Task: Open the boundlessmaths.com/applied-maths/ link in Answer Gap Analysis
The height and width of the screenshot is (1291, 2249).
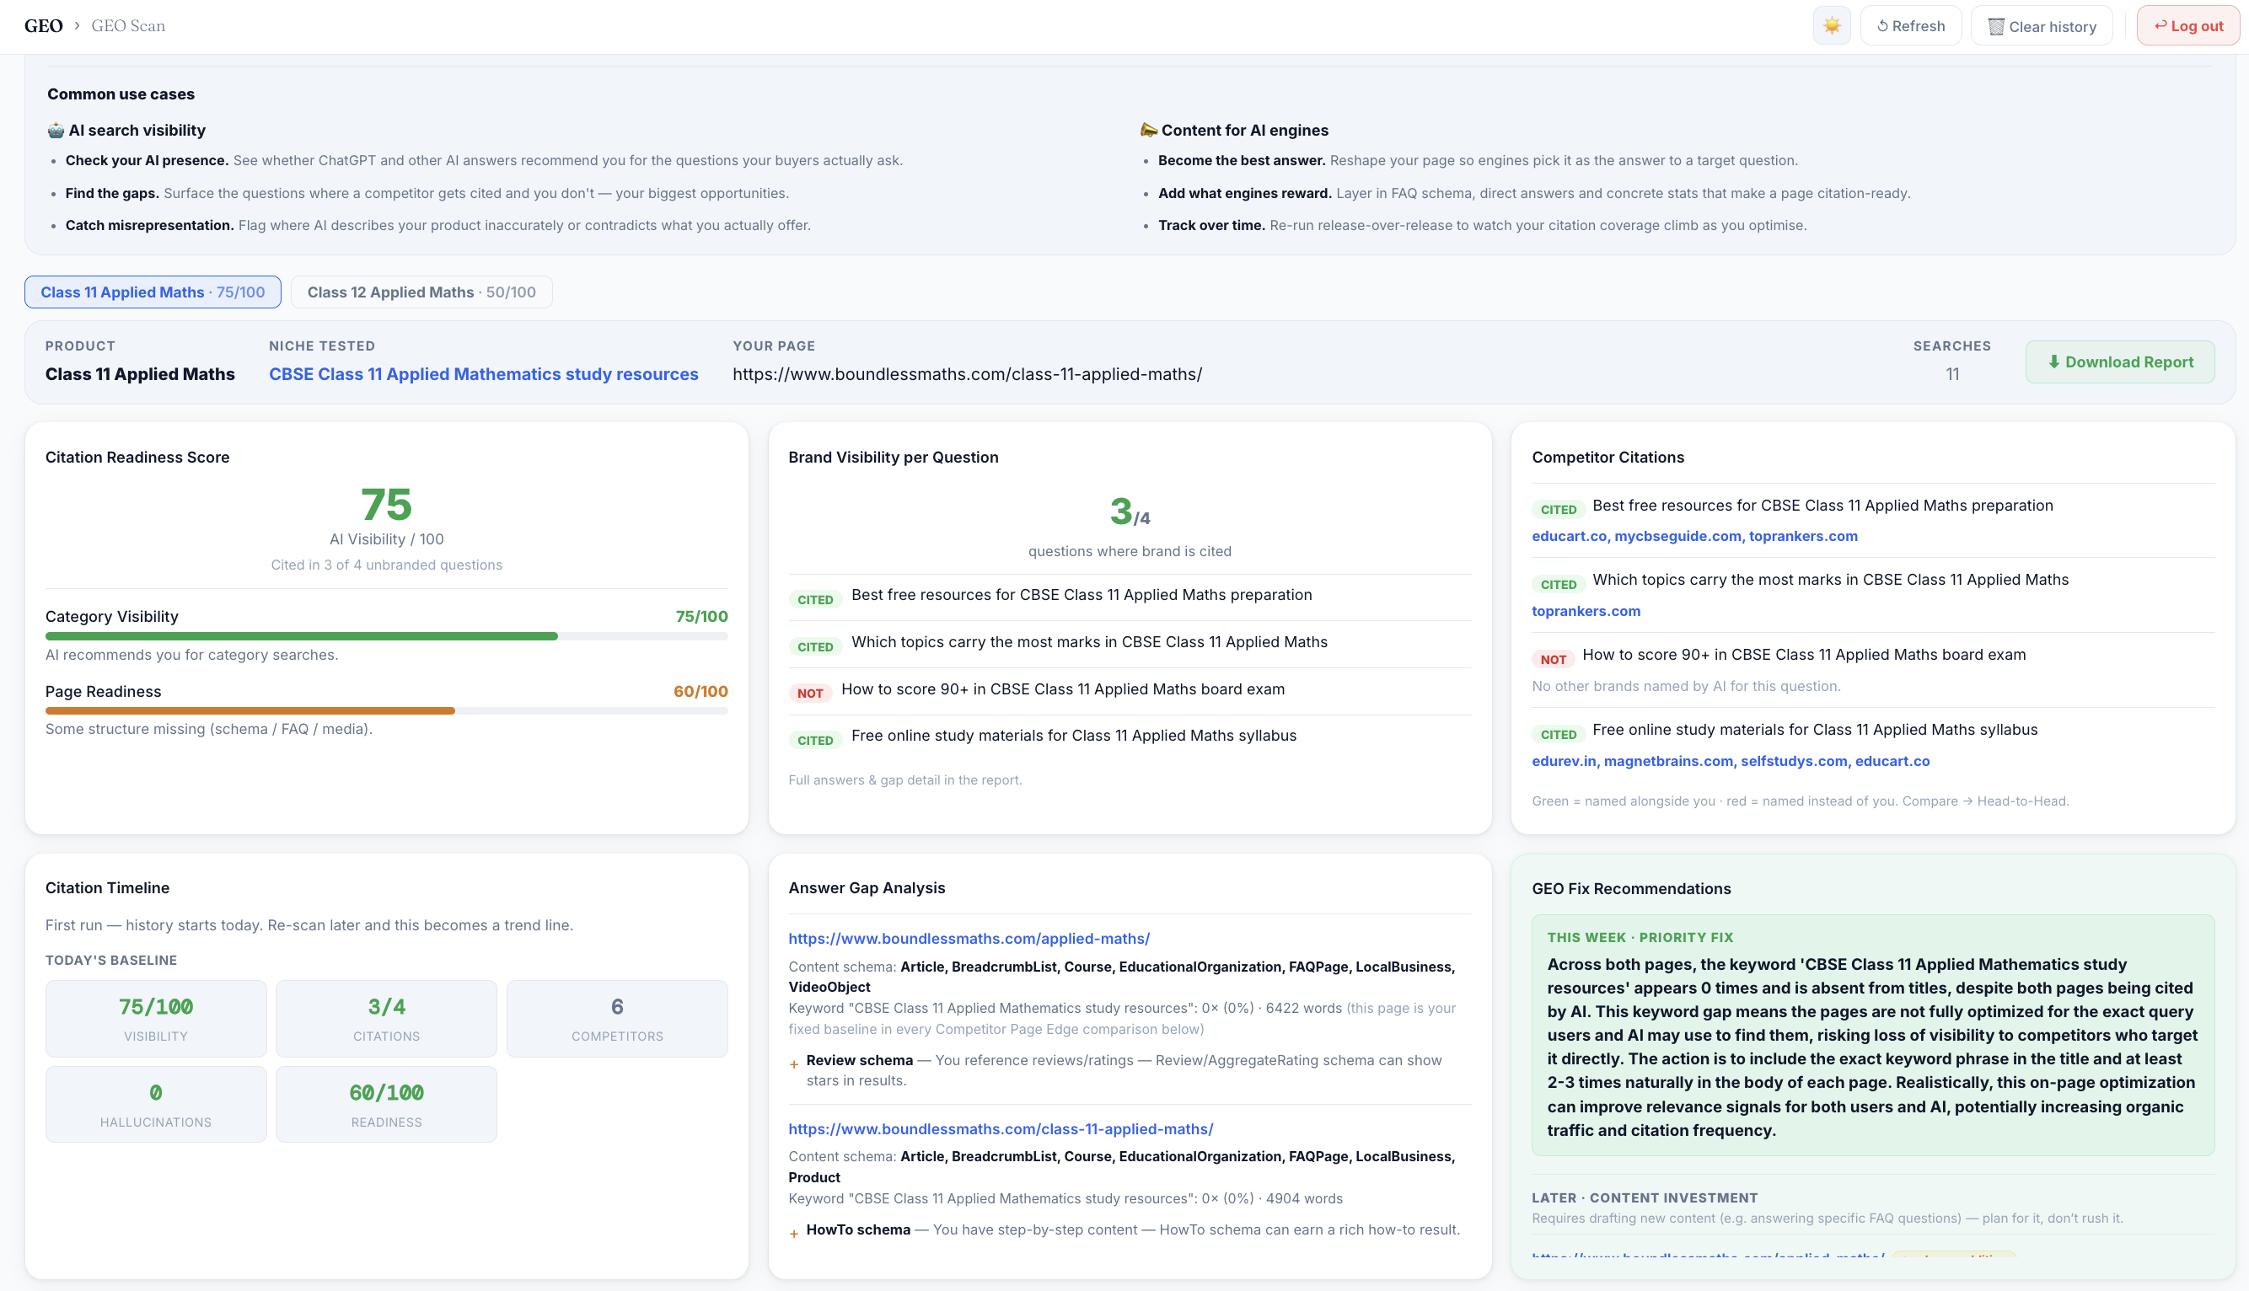Action: [969, 938]
